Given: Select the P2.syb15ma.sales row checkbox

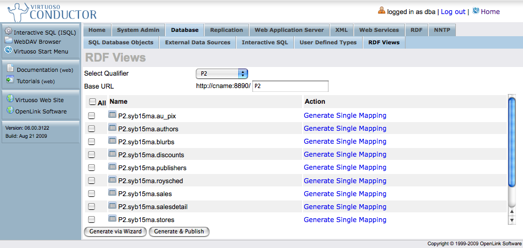Looking at the screenshot, I should coord(91,193).
